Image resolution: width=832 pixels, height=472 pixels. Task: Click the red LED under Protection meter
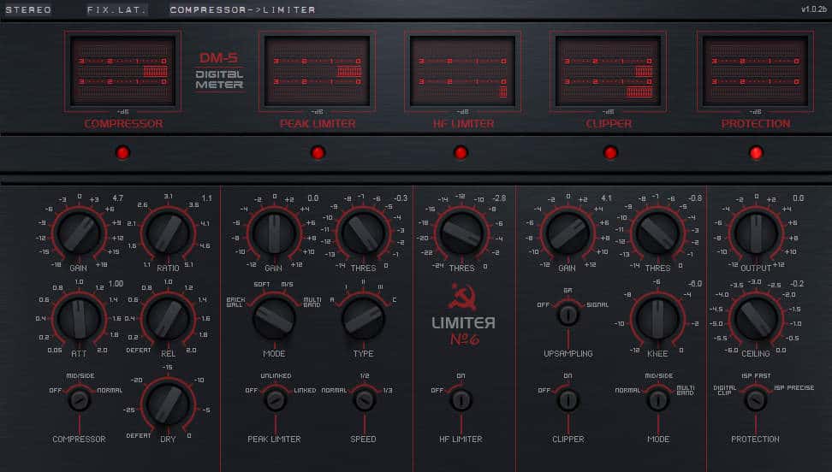pos(756,152)
